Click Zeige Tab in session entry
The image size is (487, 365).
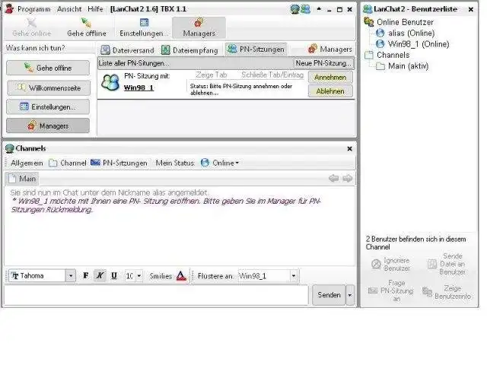(212, 75)
